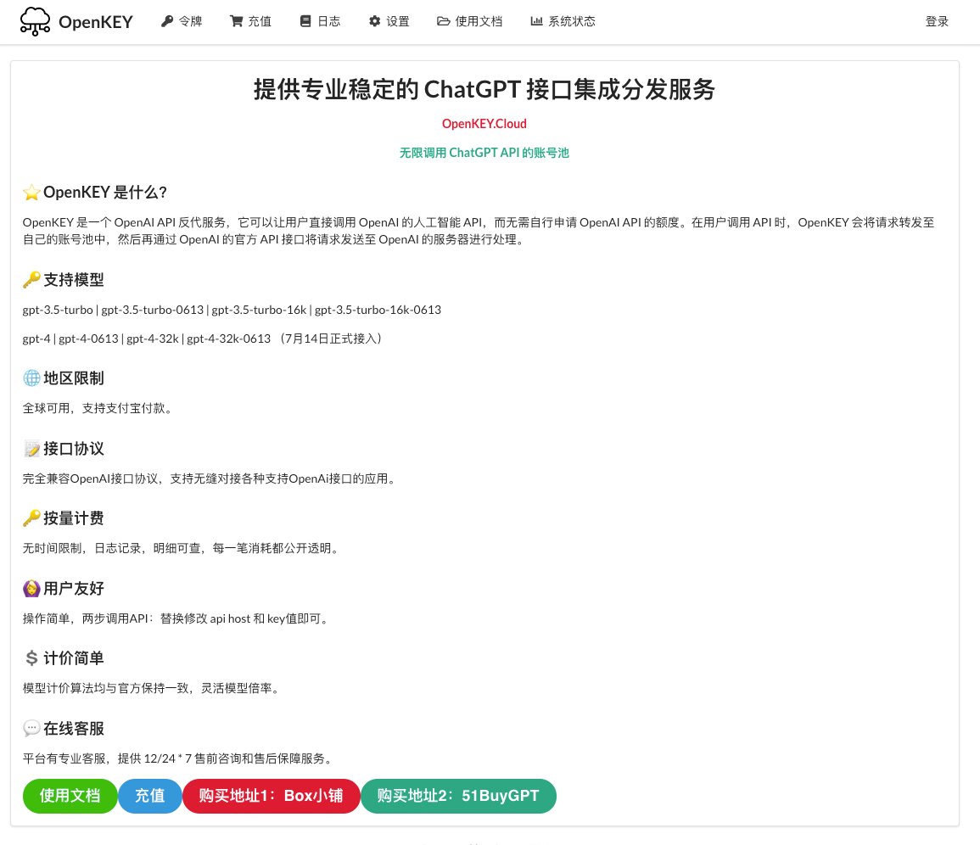Viewport: 980px width, 845px height.
Task: Click the text 无时间限制，日志记录
Action: [x=81, y=548]
